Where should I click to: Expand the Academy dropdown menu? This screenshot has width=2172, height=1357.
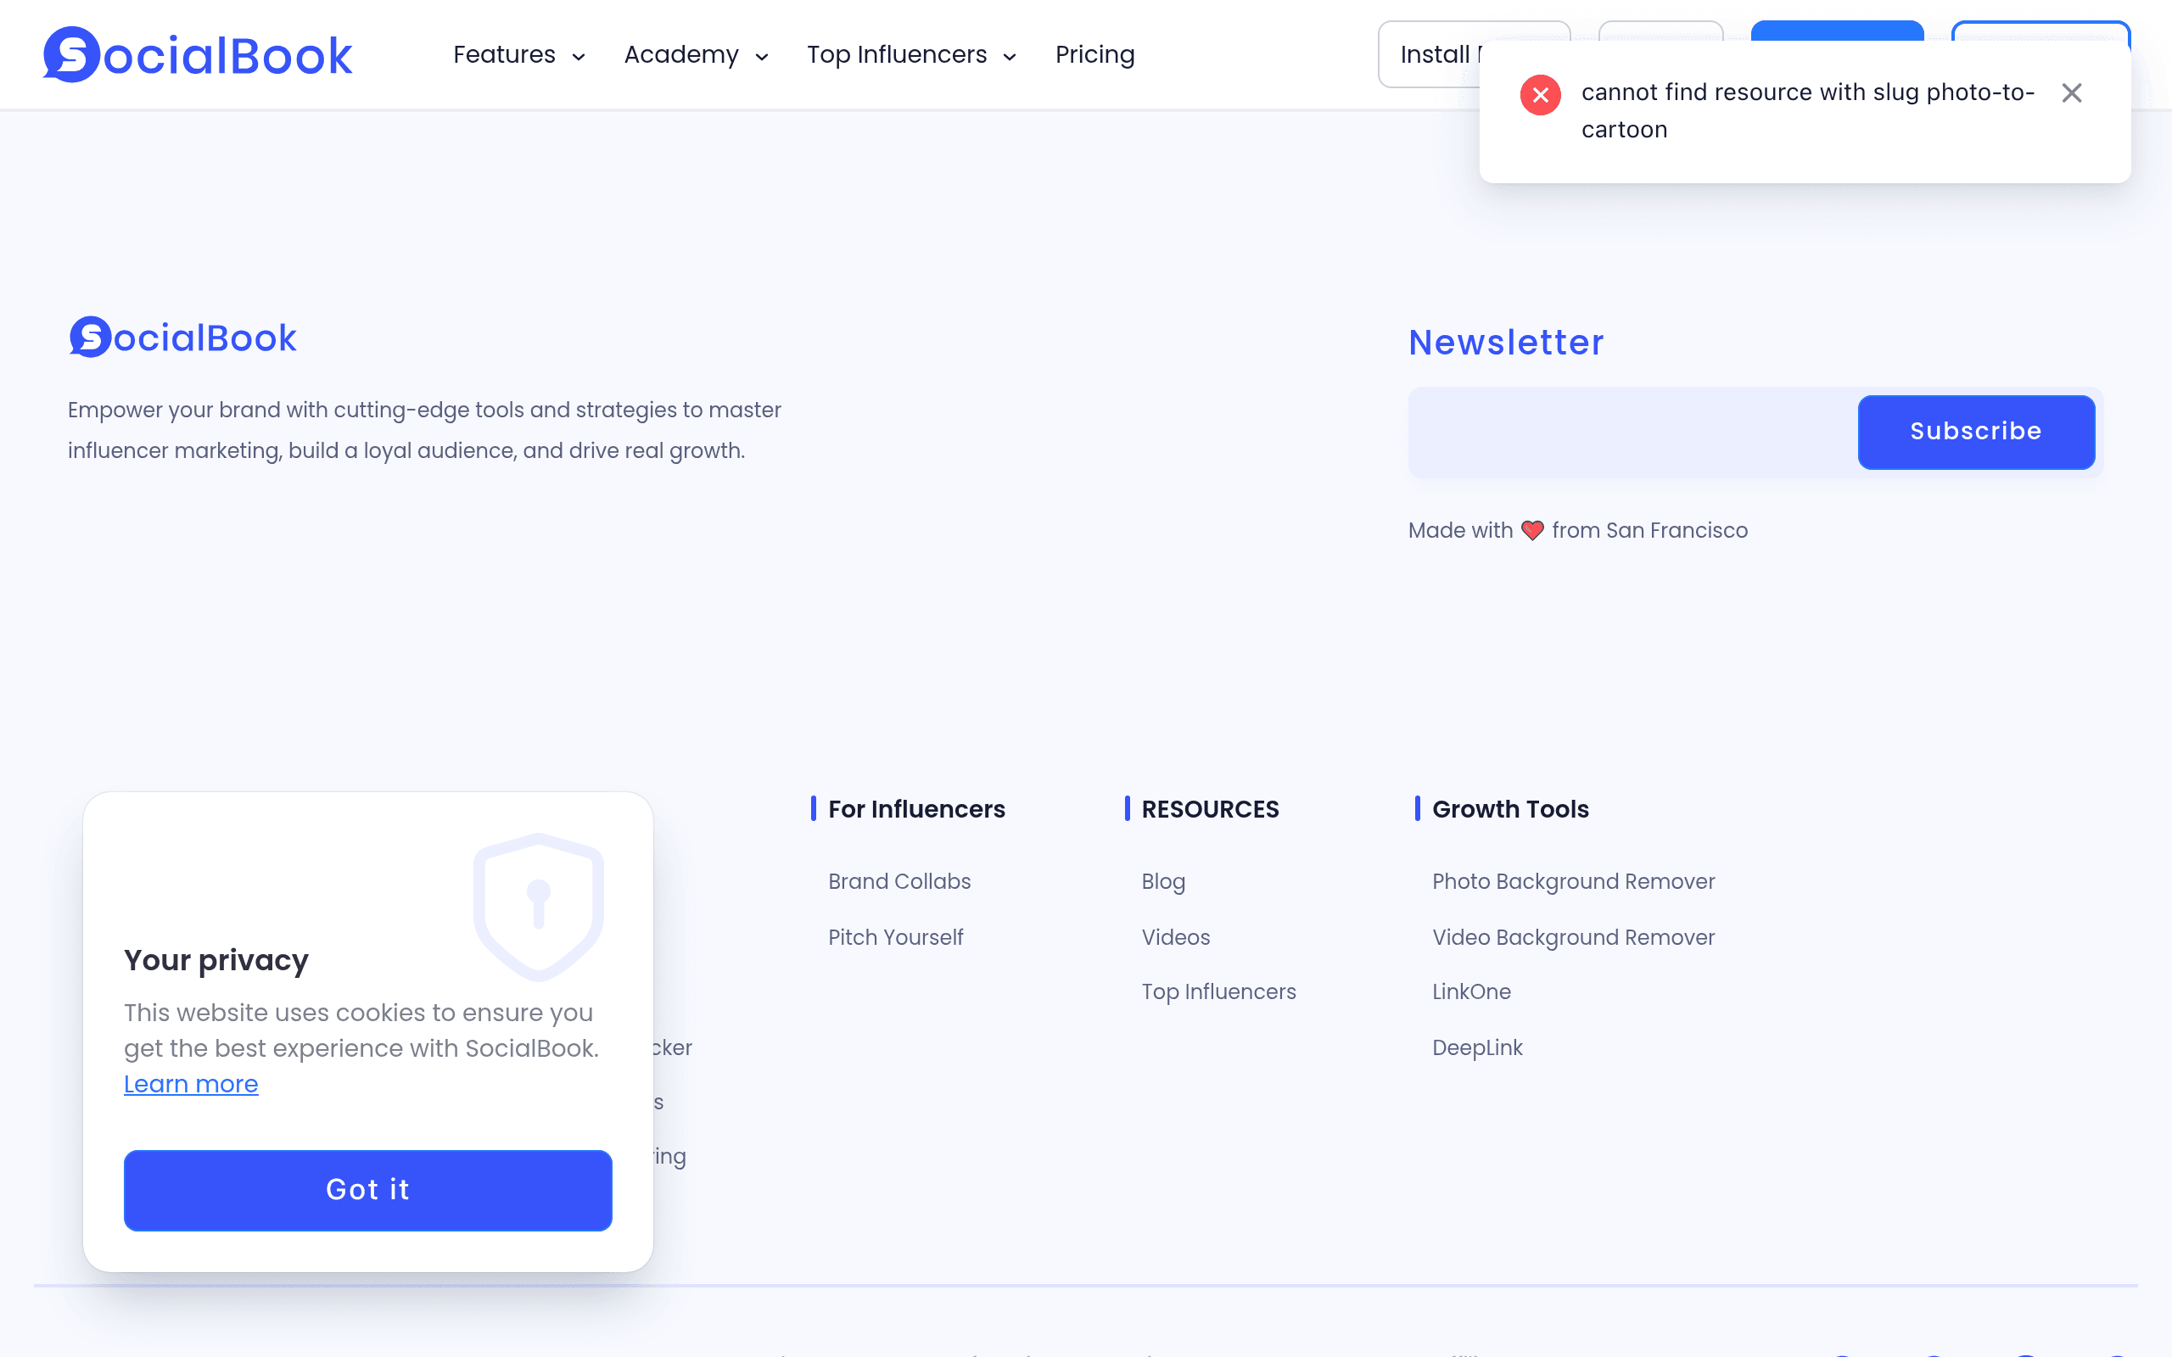[696, 55]
